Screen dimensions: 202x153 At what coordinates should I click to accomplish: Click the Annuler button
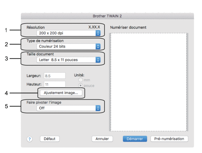(x=102, y=139)
